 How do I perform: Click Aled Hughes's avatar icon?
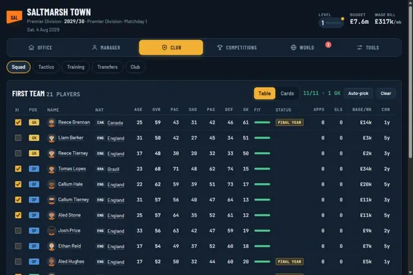(x=52, y=262)
